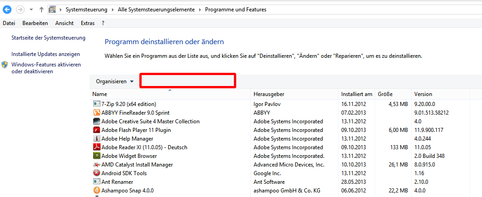The width and height of the screenshot is (482, 197).
Task: Open Windows-Features aktivieren oder deaktivieren link
Action: coord(46,68)
